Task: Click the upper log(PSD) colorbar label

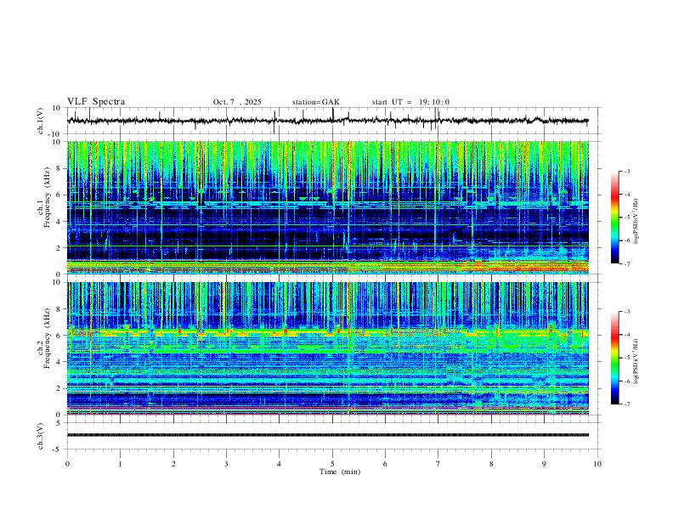Action: [636, 222]
